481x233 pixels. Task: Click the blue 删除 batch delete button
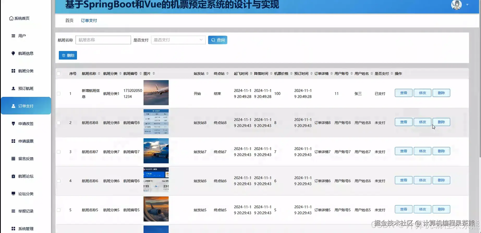[x=68, y=55]
